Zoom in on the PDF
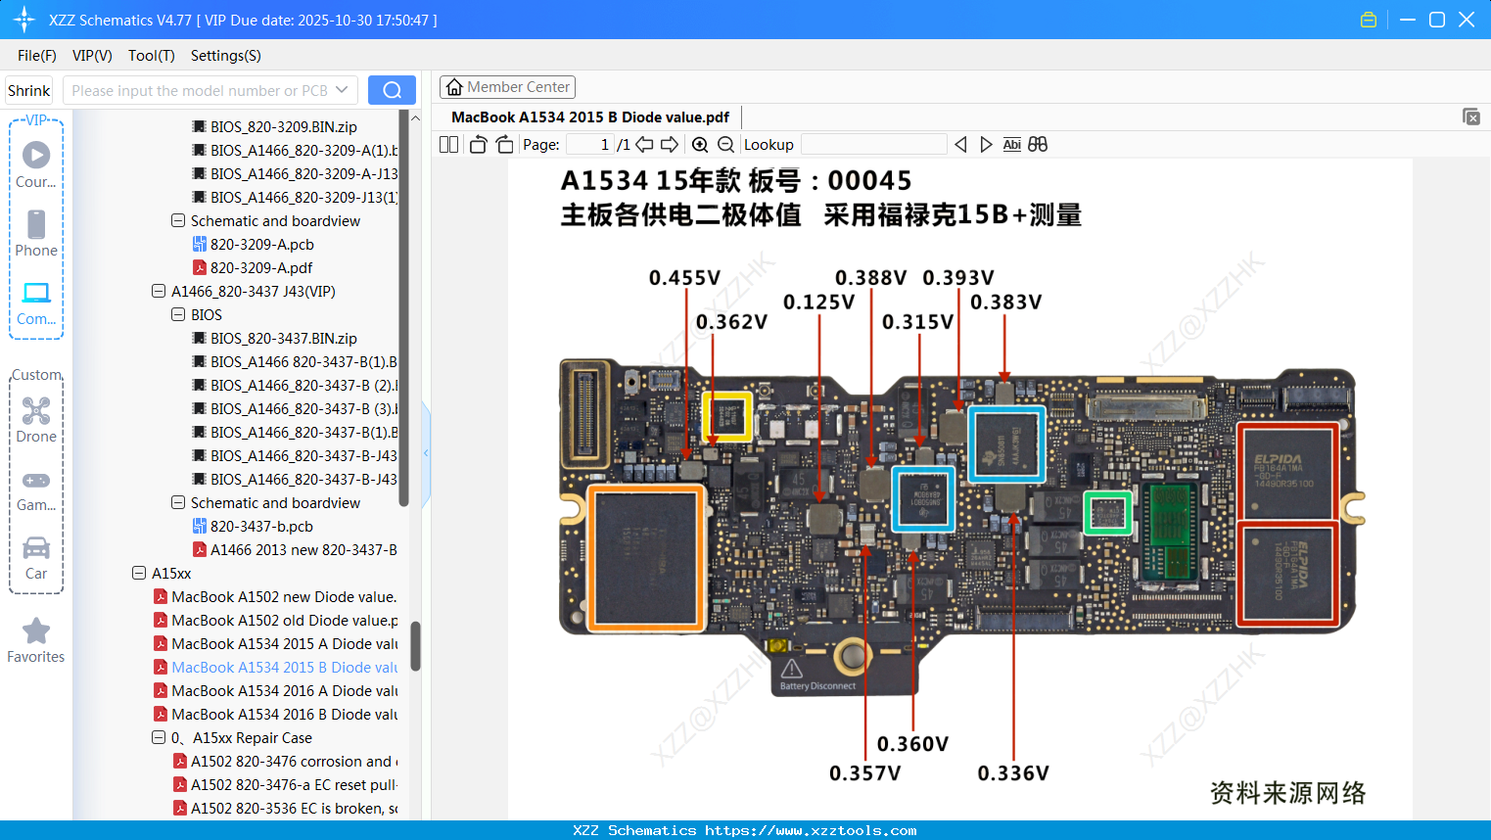1491x840 pixels. (x=700, y=145)
